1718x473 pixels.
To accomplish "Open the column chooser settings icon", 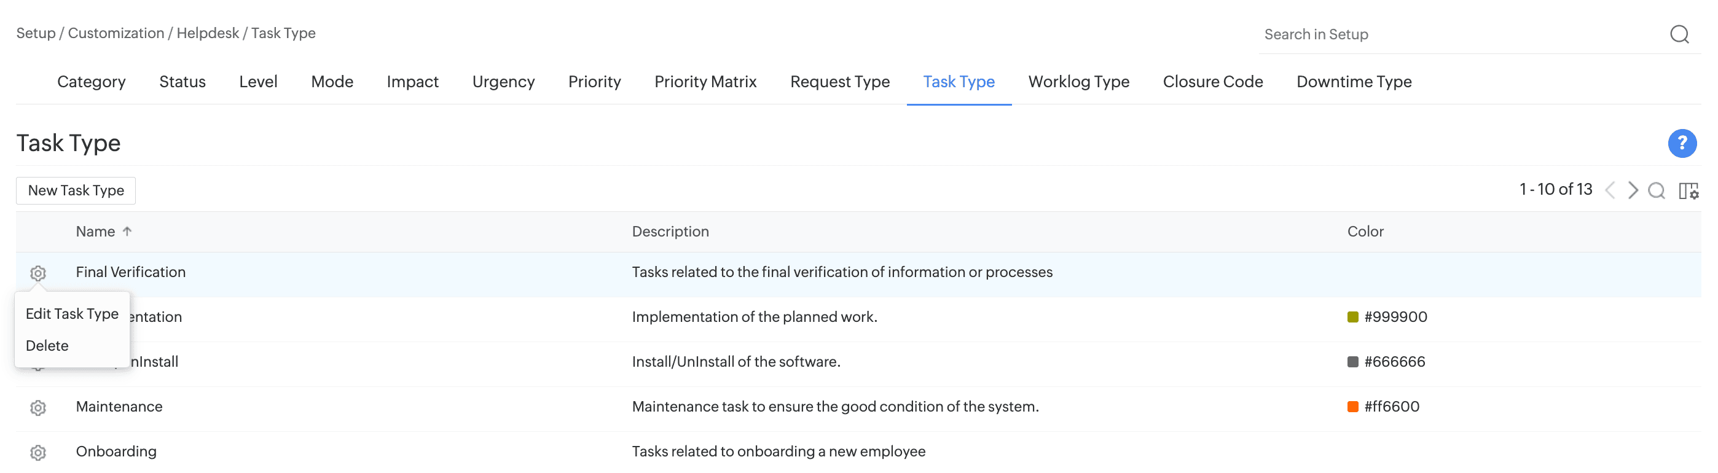I will click(1688, 191).
